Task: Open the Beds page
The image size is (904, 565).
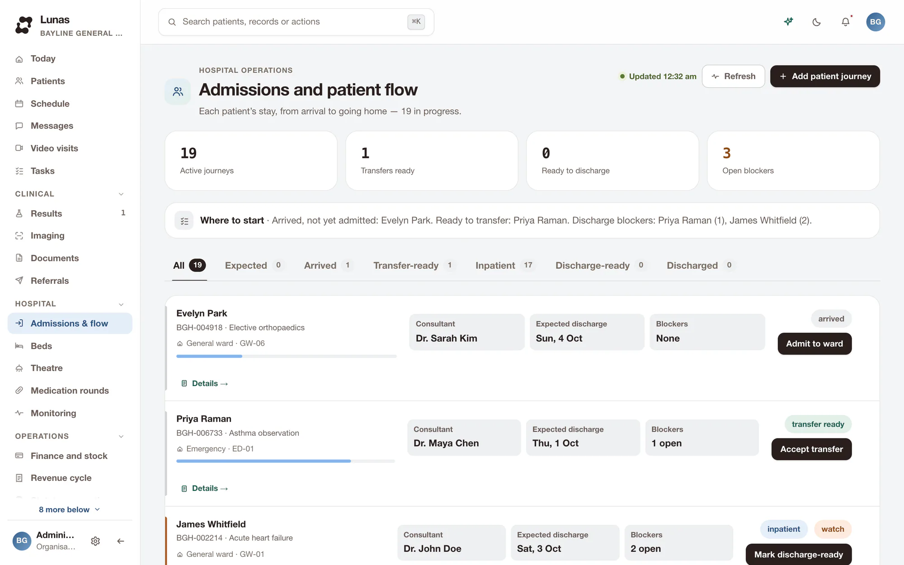Action: [70, 346]
